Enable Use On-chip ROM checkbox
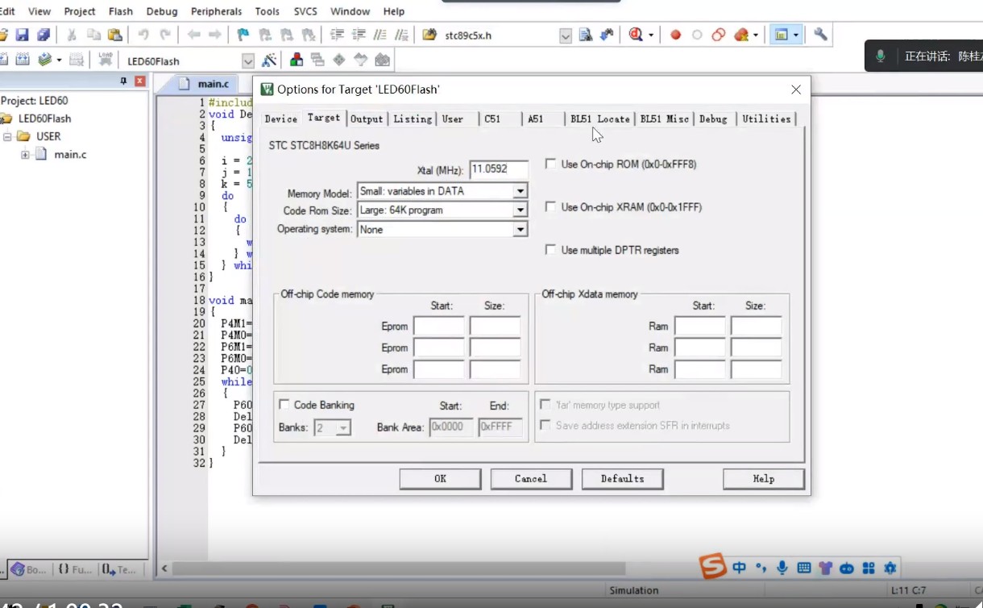Viewport: 983px width, 608px height. pyautogui.click(x=551, y=164)
